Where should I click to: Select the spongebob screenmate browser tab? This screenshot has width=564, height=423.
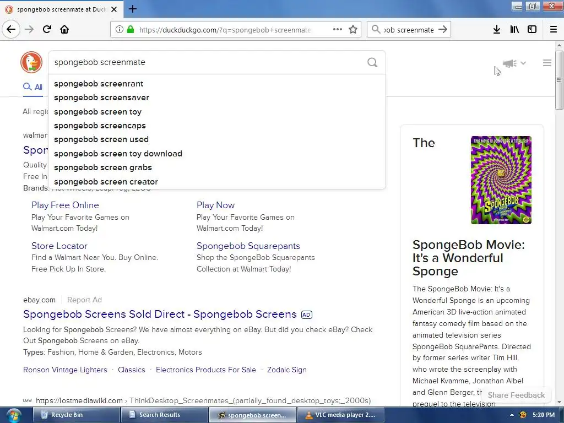61,9
